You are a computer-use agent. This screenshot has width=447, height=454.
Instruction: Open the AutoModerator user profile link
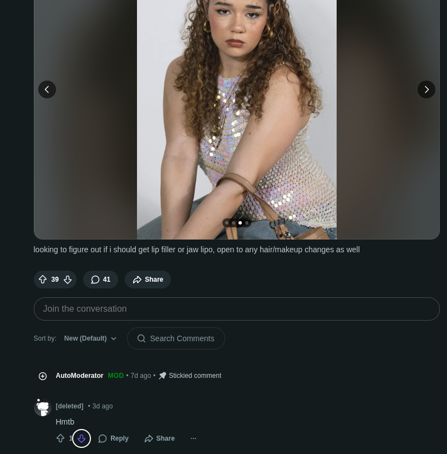pos(79,376)
